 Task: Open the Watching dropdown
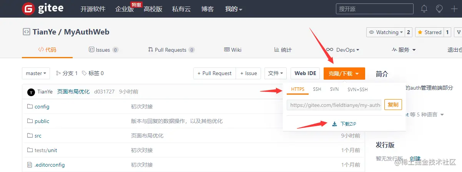pyautogui.click(x=386, y=32)
